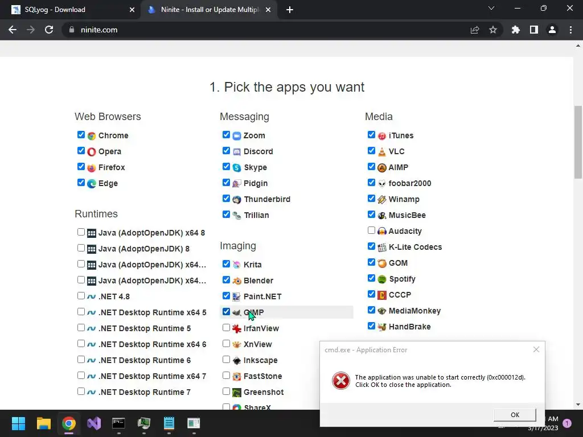Click the Chrome app icon in Web Browsers
583x437 pixels.
coord(92,135)
